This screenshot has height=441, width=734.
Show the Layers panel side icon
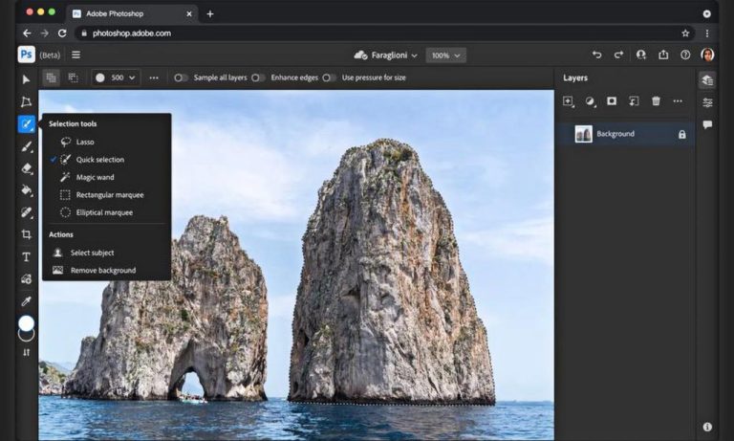coord(707,80)
